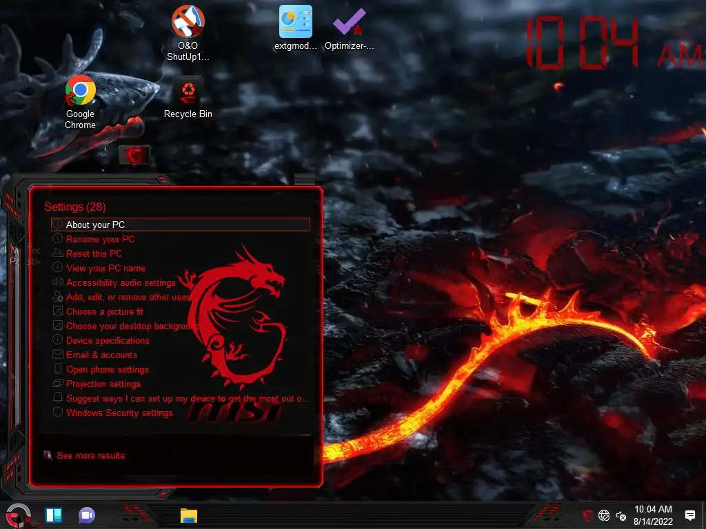706x529 pixels.
Task: Click the user icon beside Add, edit, or remove
Action: point(58,296)
